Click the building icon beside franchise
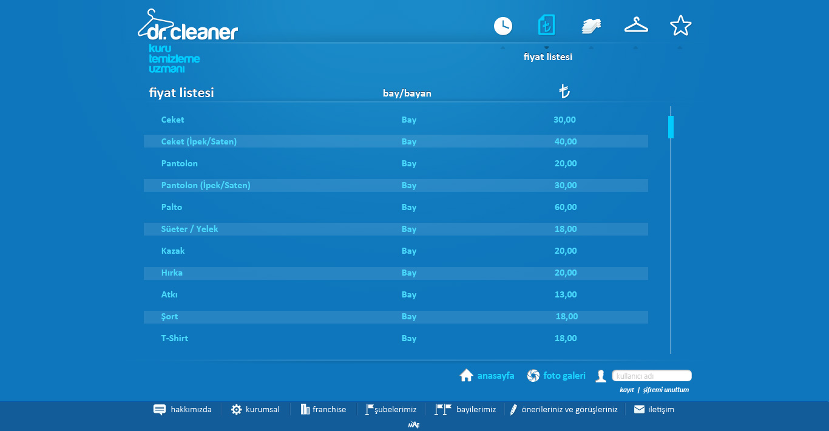Image resolution: width=829 pixels, height=431 pixels. click(305, 410)
